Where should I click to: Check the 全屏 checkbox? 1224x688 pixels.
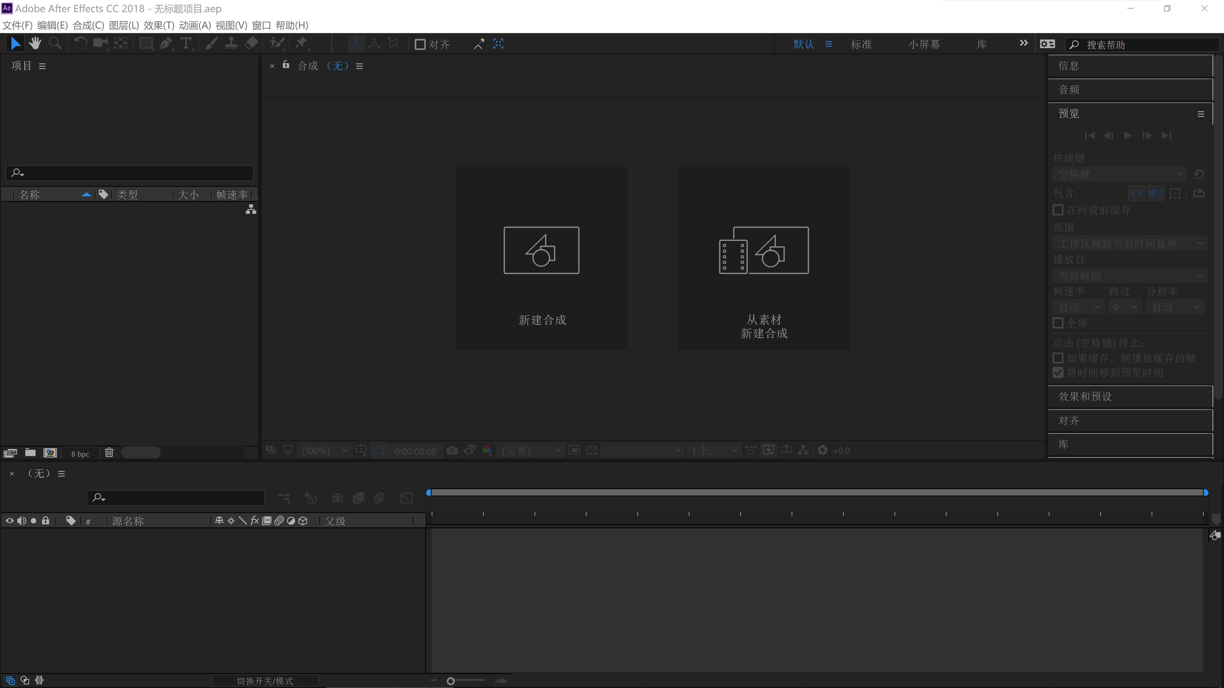coord(1058,323)
